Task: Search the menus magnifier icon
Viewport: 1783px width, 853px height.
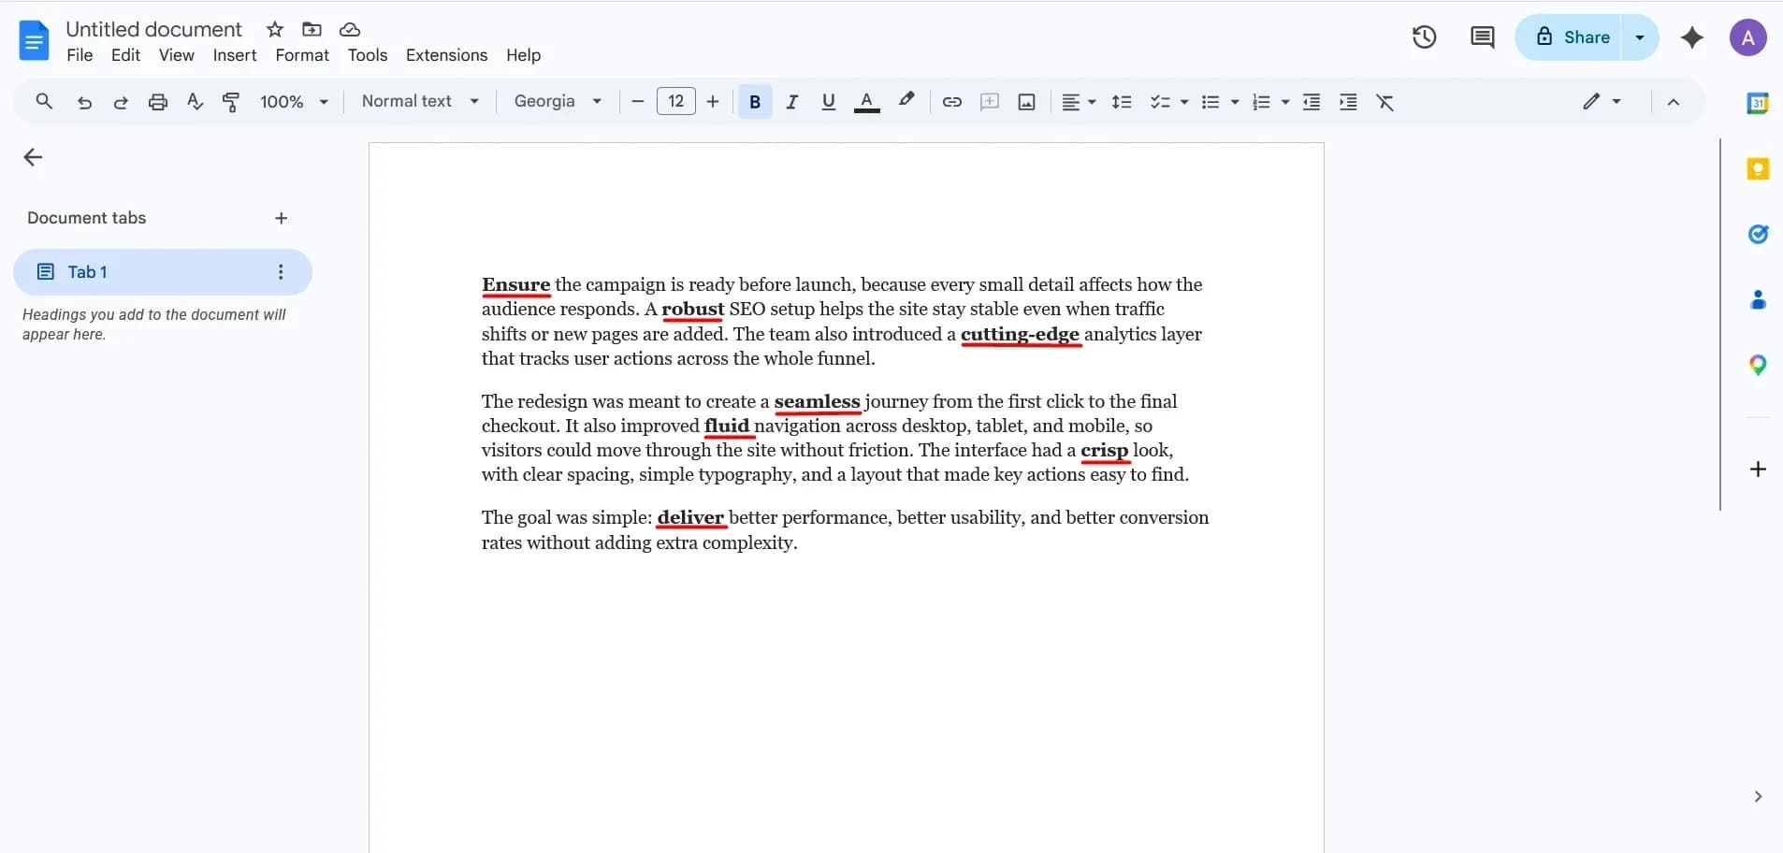Action: (44, 101)
